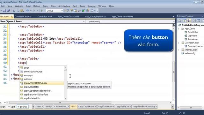Click the Undo arrow icon

point(27,11)
